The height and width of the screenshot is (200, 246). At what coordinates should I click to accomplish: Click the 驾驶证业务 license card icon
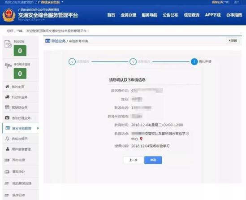click(7, 107)
